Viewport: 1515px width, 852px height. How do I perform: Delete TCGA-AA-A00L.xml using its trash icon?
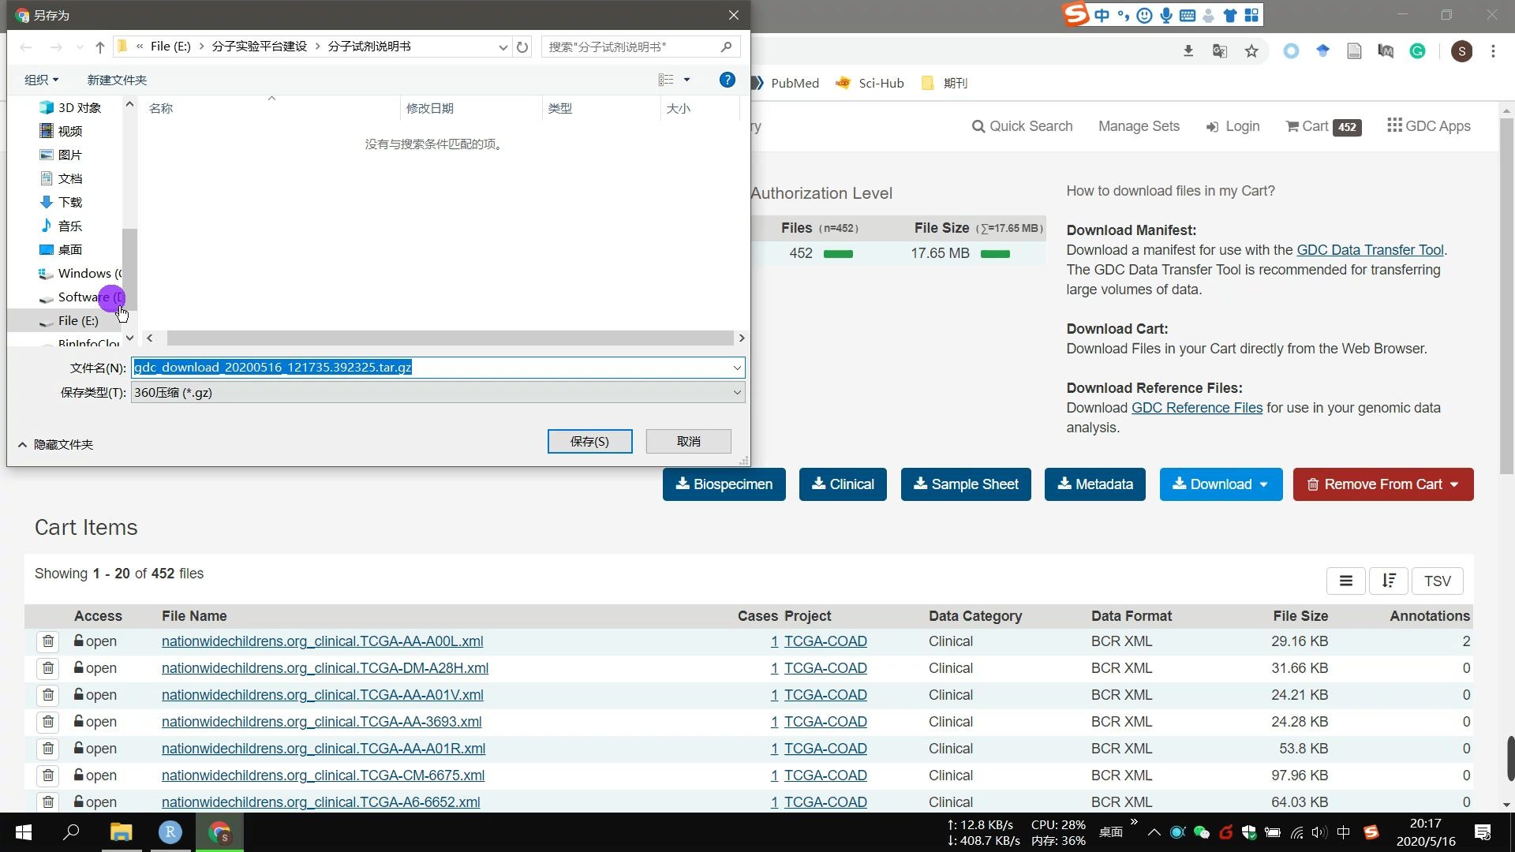48,641
